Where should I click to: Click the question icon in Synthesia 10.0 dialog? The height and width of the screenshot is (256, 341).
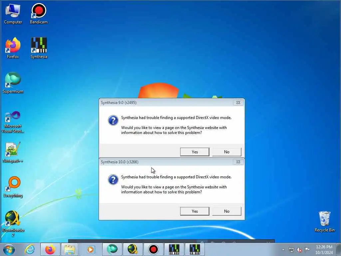(113, 180)
